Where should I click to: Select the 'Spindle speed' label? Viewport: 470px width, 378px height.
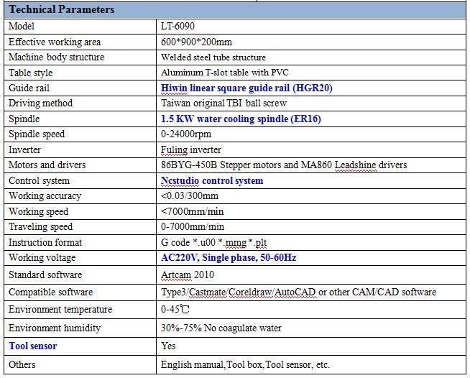click(x=37, y=134)
